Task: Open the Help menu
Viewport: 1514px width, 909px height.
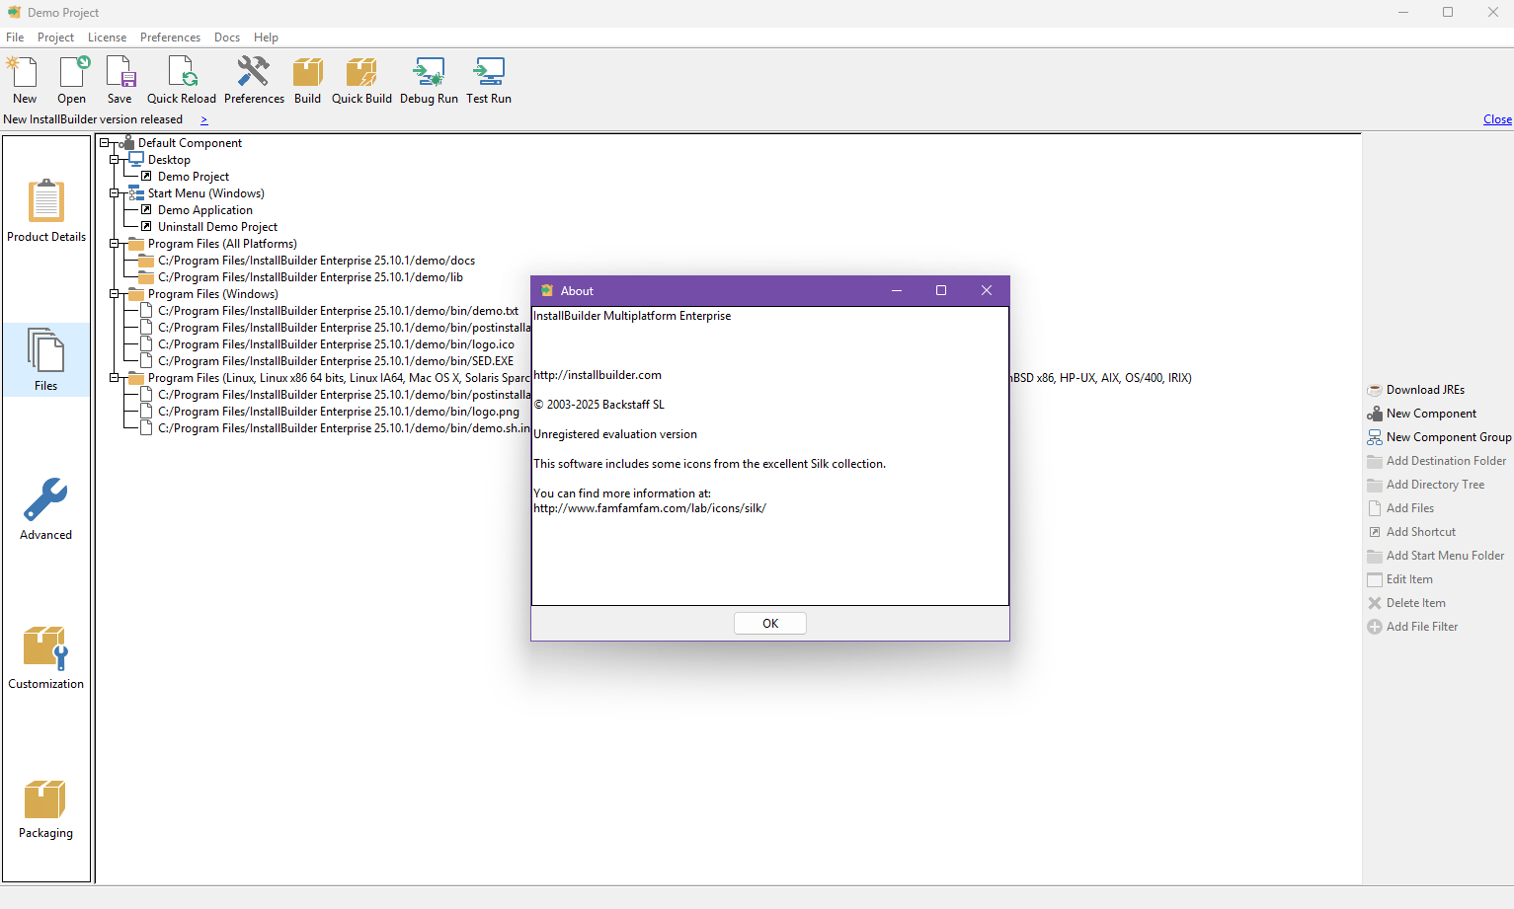Action: click(x=266, y=38)
